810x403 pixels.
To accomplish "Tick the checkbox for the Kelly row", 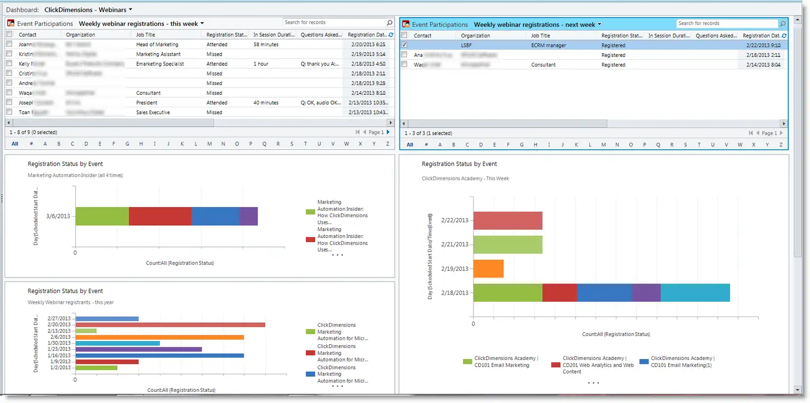I will 9,63.
